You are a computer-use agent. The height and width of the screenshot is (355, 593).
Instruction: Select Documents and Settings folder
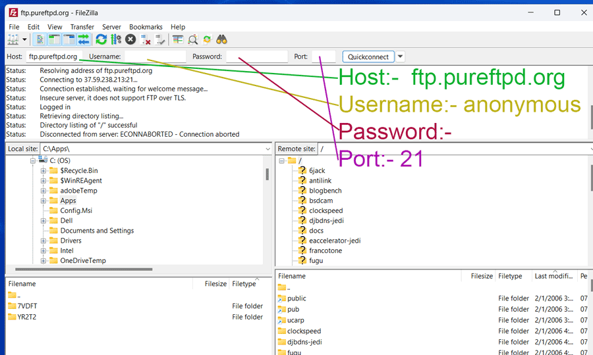coord(97,231)
